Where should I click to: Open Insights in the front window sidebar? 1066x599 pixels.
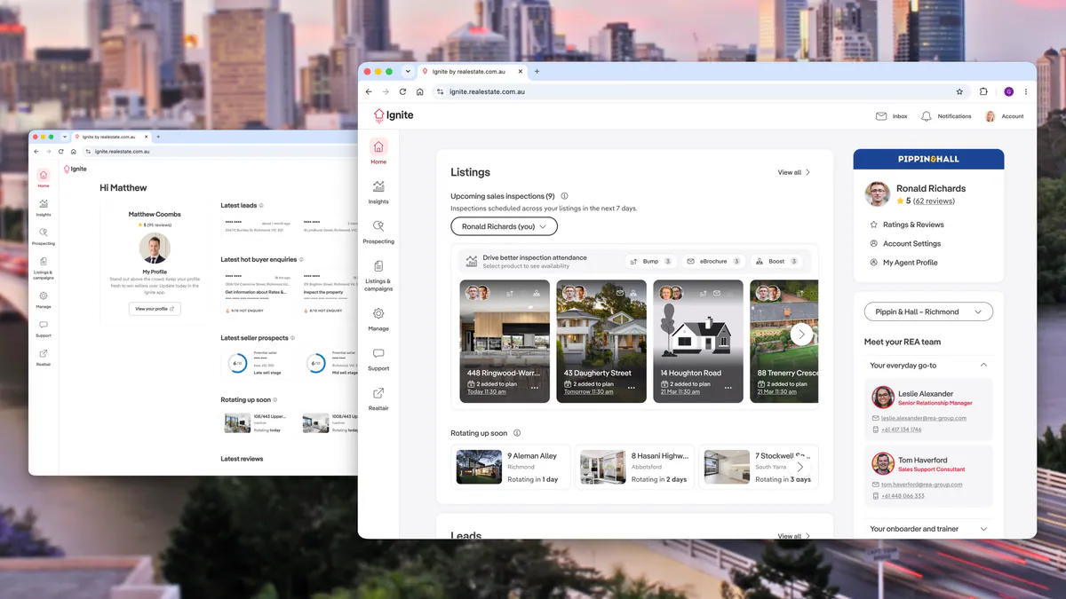(378, 192)
